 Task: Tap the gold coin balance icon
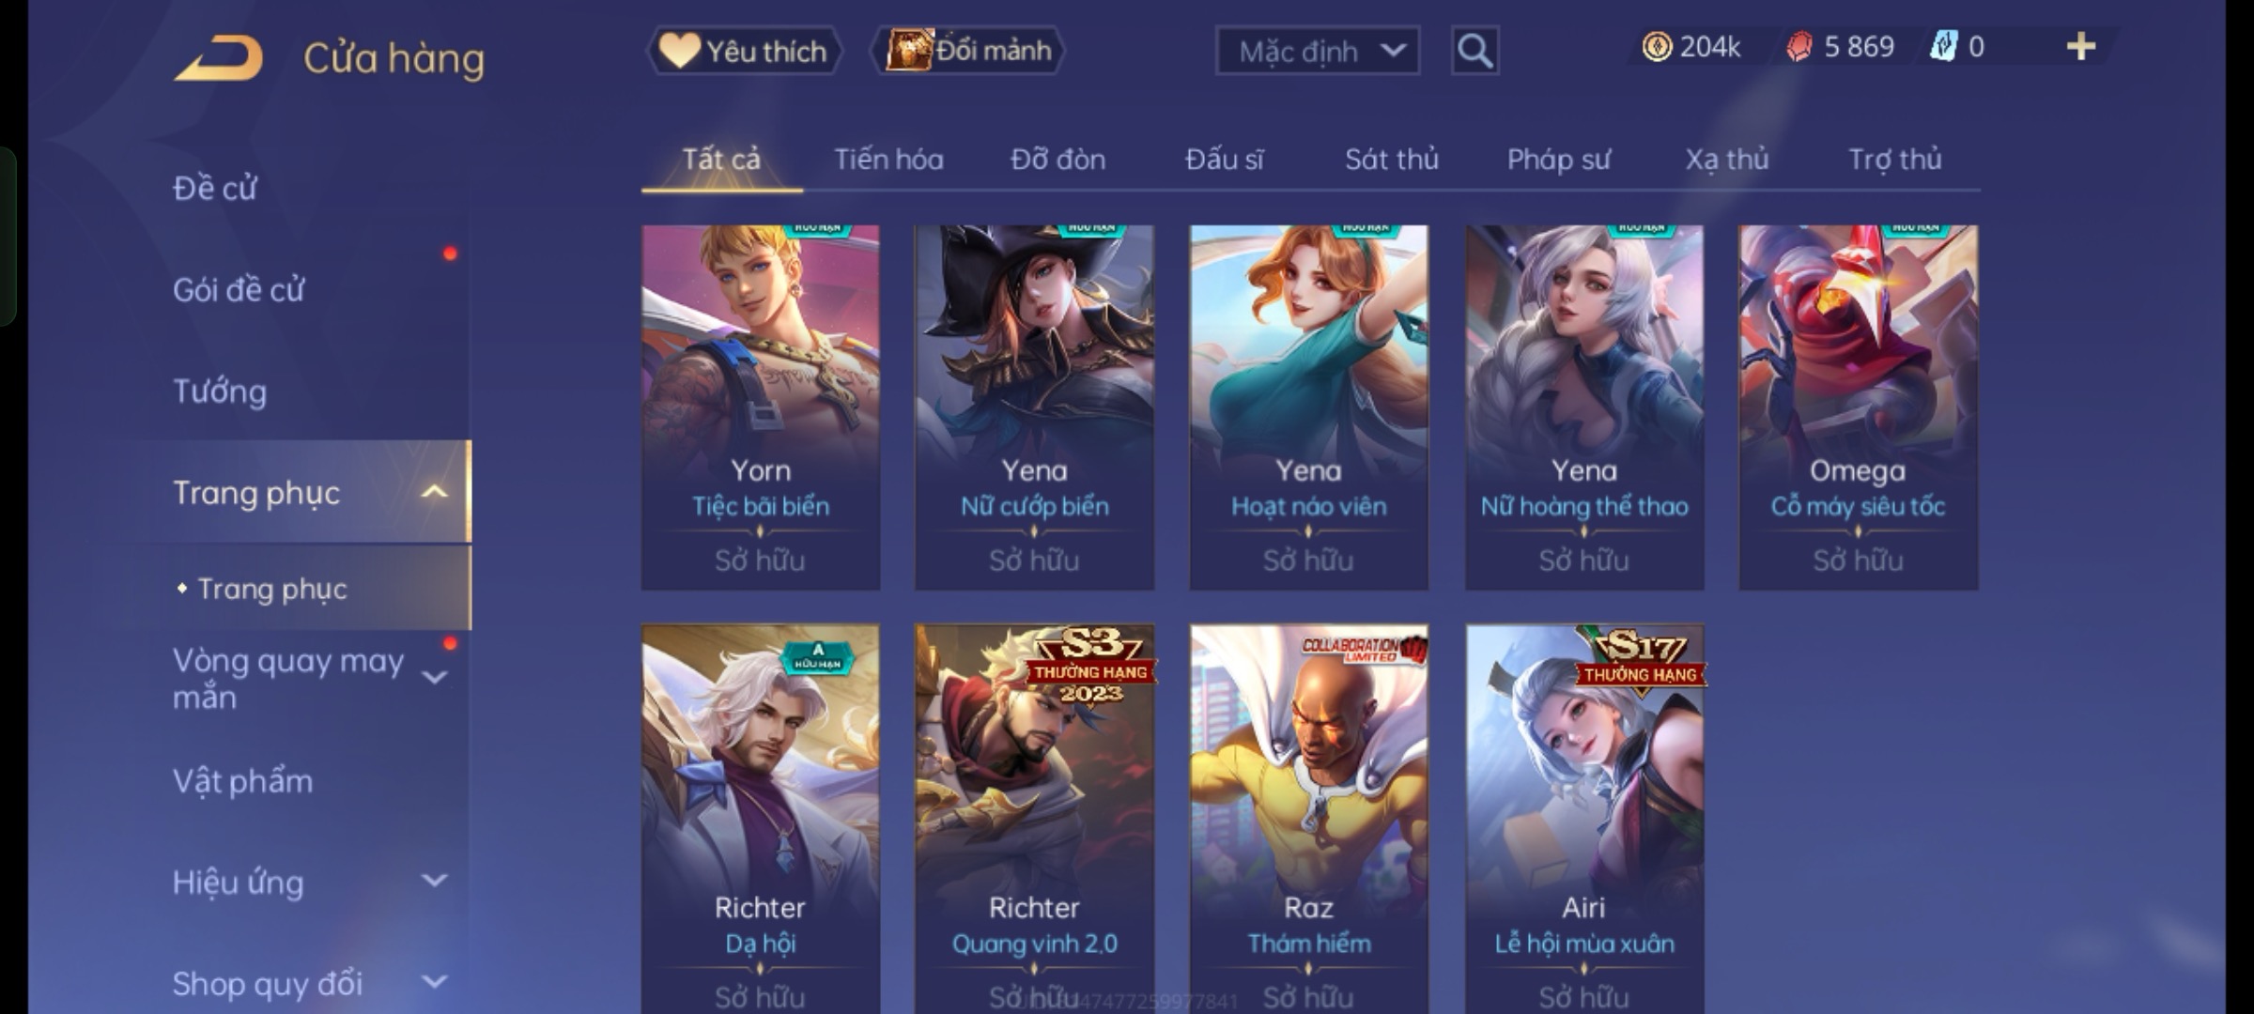1657,47
